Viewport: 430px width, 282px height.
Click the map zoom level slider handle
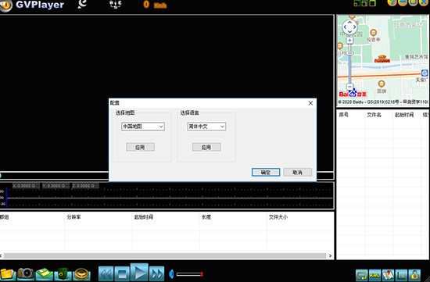tap(349, 53)
